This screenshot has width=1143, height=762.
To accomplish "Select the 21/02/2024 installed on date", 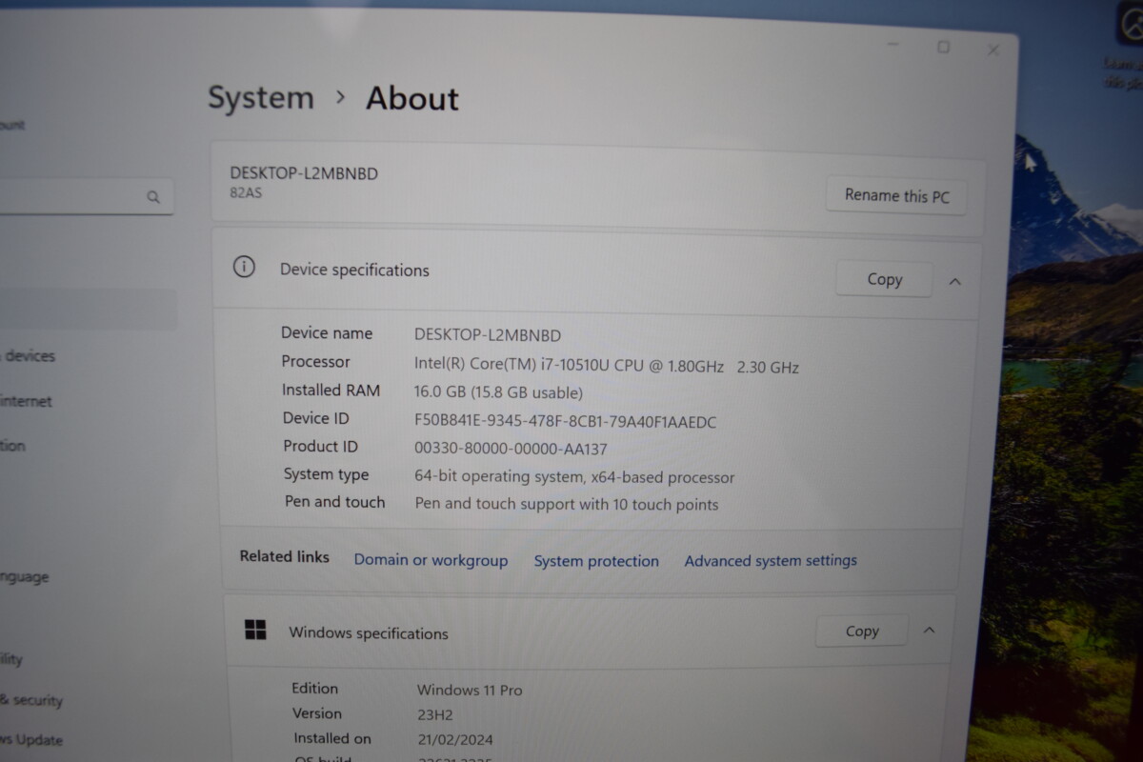I will pos(455,739).
